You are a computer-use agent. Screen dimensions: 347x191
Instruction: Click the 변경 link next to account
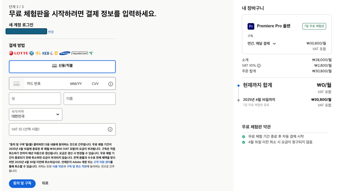(x=51, y=32)
